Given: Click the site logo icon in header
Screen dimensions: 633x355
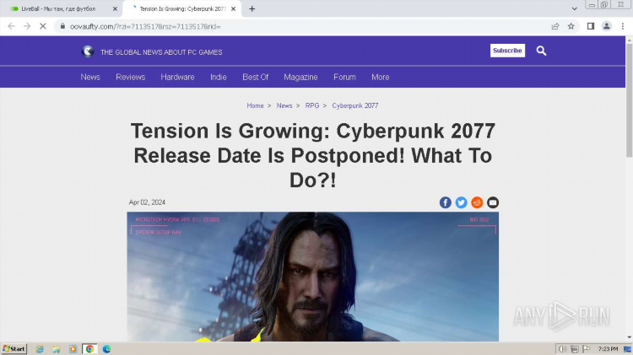Looking at the screenshot, I should click(x=88, y=51).
